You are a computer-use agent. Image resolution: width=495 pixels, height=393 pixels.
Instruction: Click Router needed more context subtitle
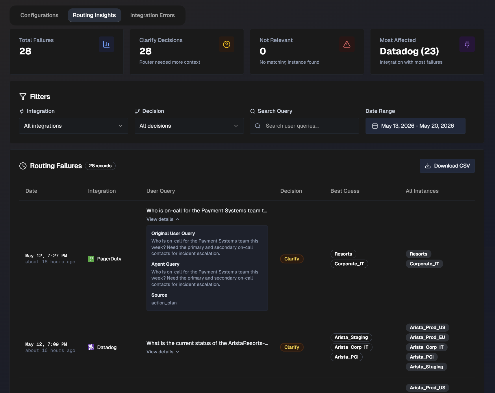coord(170,62)
